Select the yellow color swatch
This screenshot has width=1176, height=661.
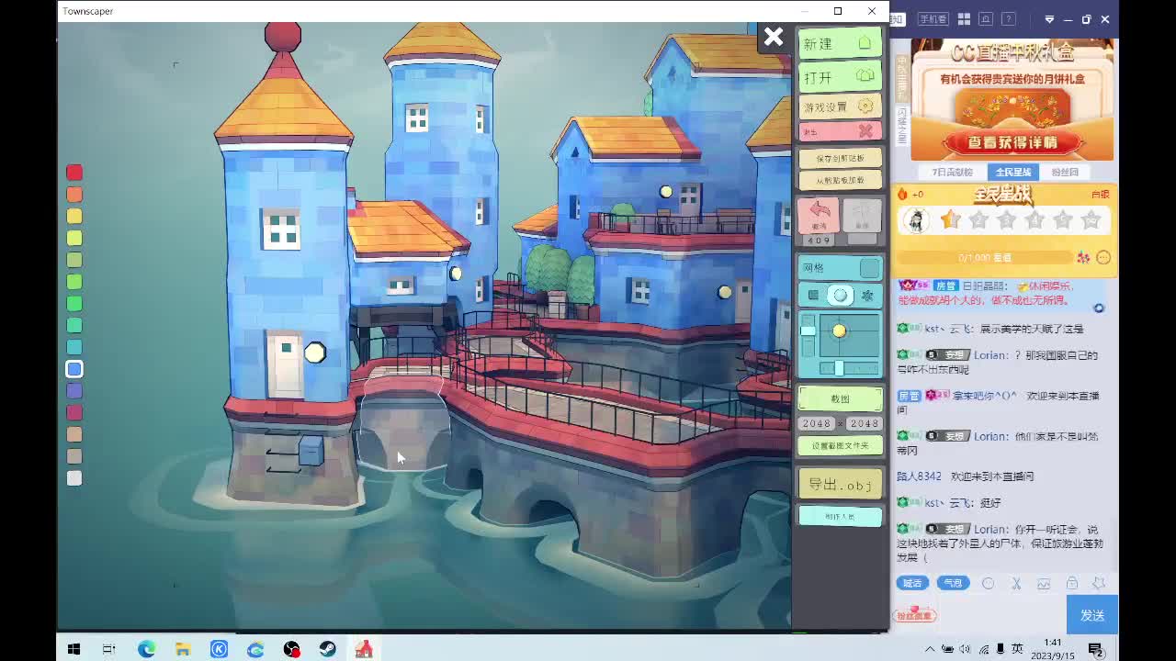click(74, 216)
